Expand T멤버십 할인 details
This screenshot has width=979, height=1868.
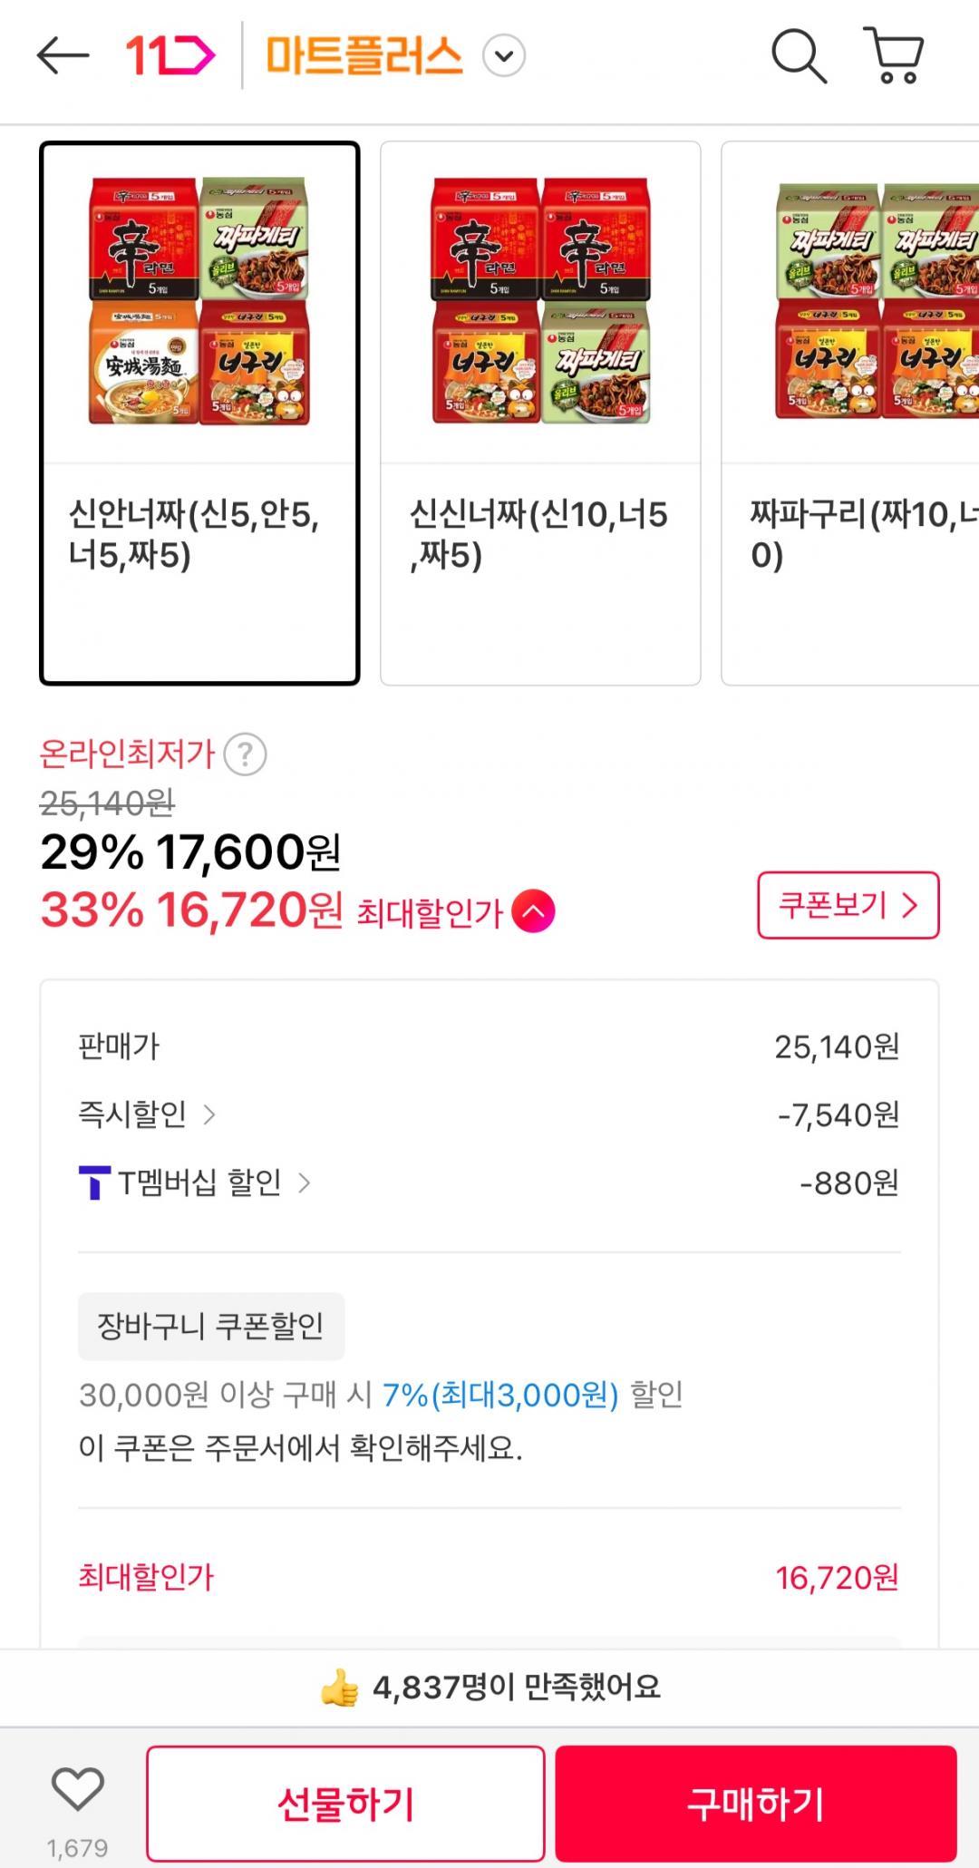tap(305, 1182)
